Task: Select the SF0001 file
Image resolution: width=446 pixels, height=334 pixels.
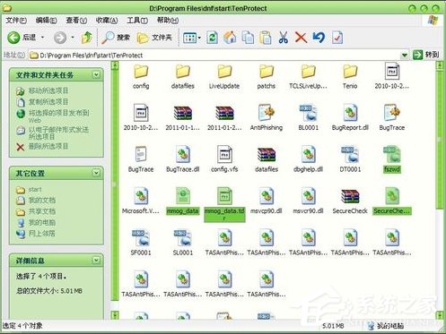Action: [141, 243]
